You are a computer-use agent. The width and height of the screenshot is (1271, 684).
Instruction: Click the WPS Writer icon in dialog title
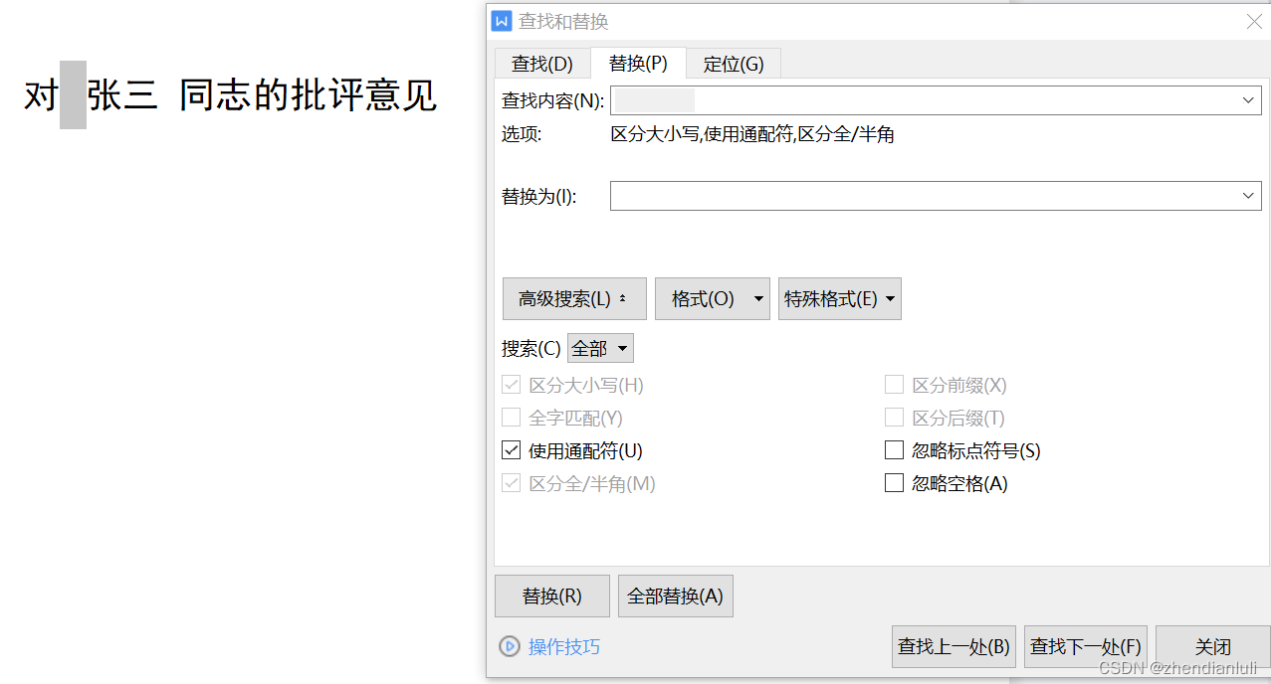tap(502, 21)
